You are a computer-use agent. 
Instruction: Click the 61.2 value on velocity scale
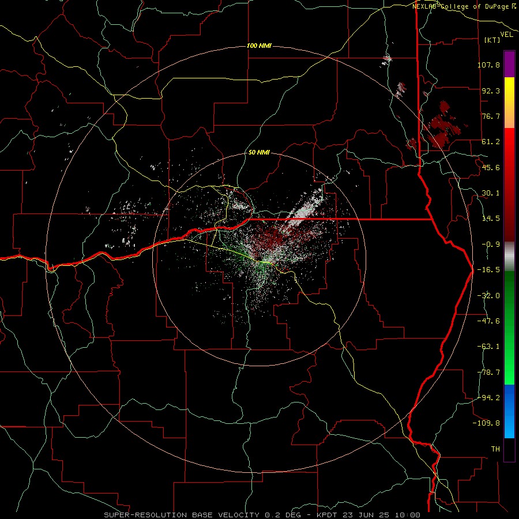pyautogui.click(x=491, y=142)
